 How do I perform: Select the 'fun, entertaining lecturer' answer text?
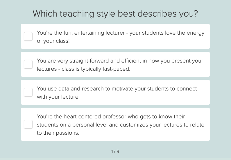[x=121, y=37]
